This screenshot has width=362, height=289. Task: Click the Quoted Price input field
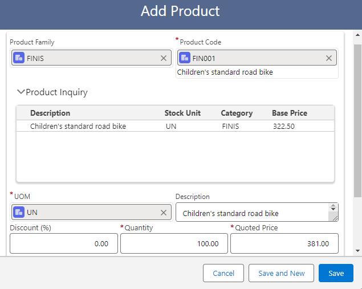coord(284,243)
